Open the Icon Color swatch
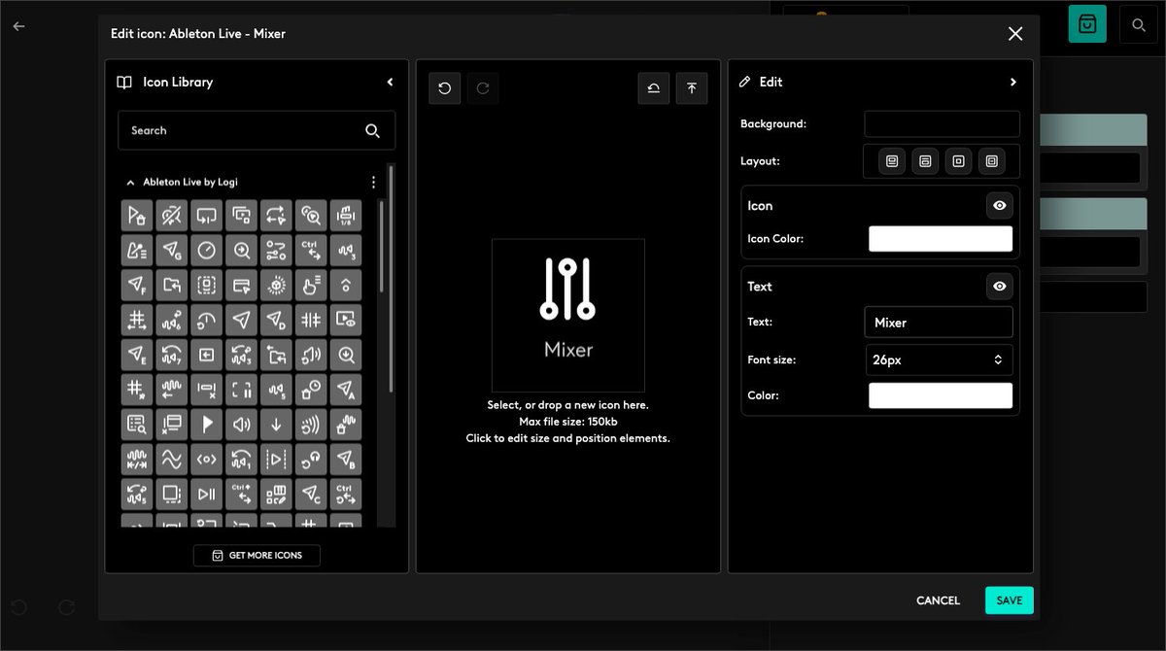Viewport: 1166px width, 651px height. 941,239
